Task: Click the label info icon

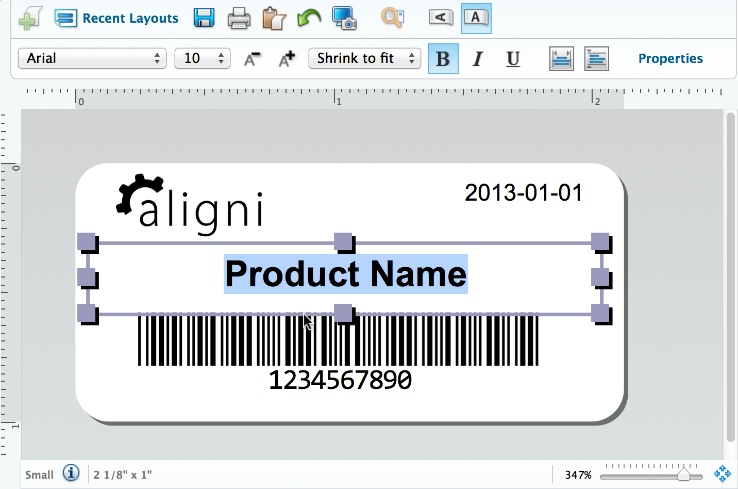Action: [71, 473]
